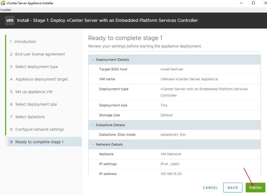Click the Target ESXi host label
The width and height of the screenshot is (267, 195).
coord(113,69)
